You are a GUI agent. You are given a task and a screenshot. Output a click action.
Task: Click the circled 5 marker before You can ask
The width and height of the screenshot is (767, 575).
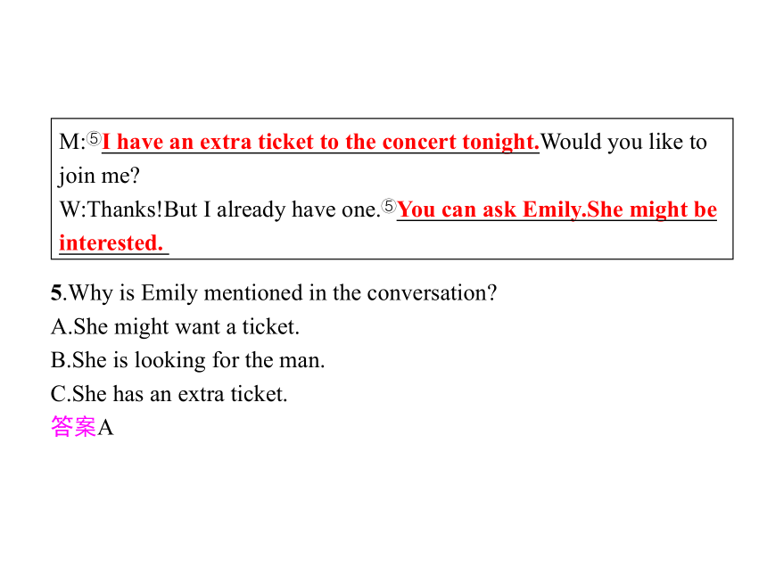[x=388, y=206]
